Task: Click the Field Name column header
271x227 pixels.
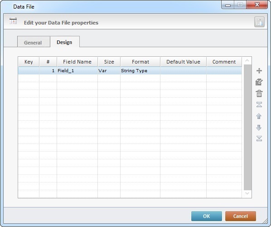Action: click(77, 62)
